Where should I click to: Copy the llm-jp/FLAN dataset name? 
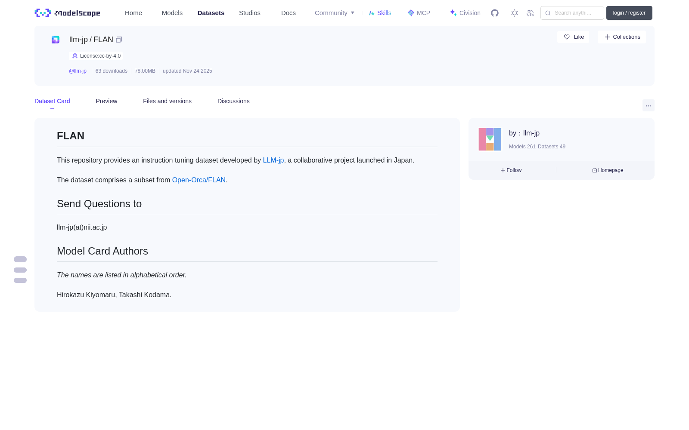click(x=119, y=40)
